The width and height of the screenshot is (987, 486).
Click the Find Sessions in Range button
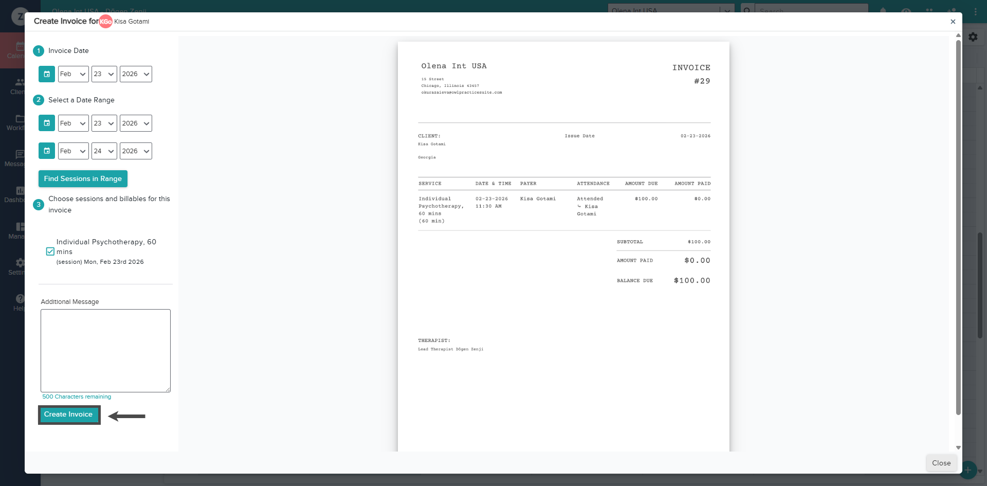(x=83, y=179)
